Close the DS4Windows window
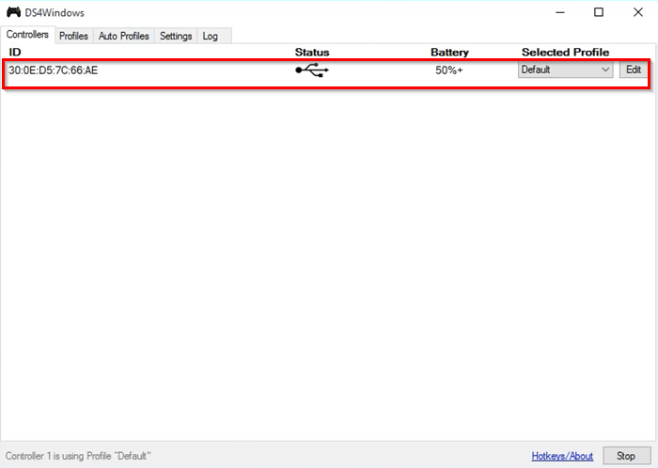Viewport: 658px width, 468px height. click(x=638, y=12)
